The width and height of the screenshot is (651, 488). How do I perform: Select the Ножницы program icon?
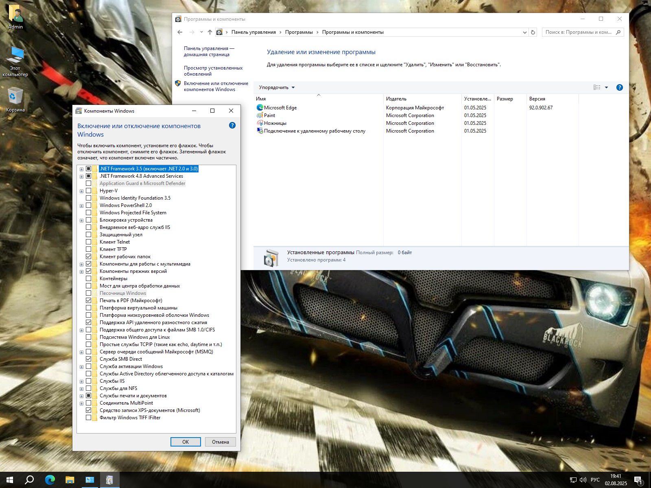click(x=260, y=123)
